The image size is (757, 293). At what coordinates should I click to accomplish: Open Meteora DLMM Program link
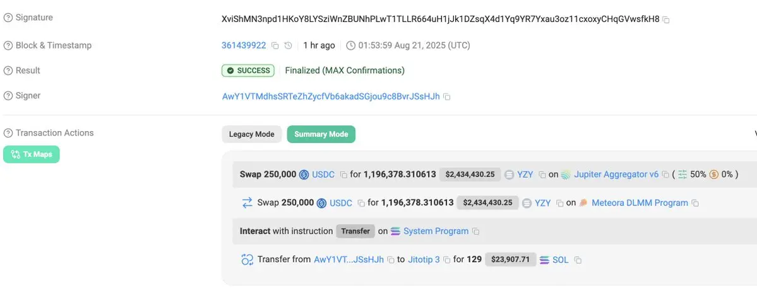640,203
